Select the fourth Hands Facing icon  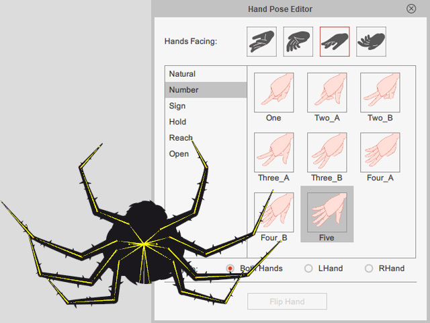tap(371, 41)
